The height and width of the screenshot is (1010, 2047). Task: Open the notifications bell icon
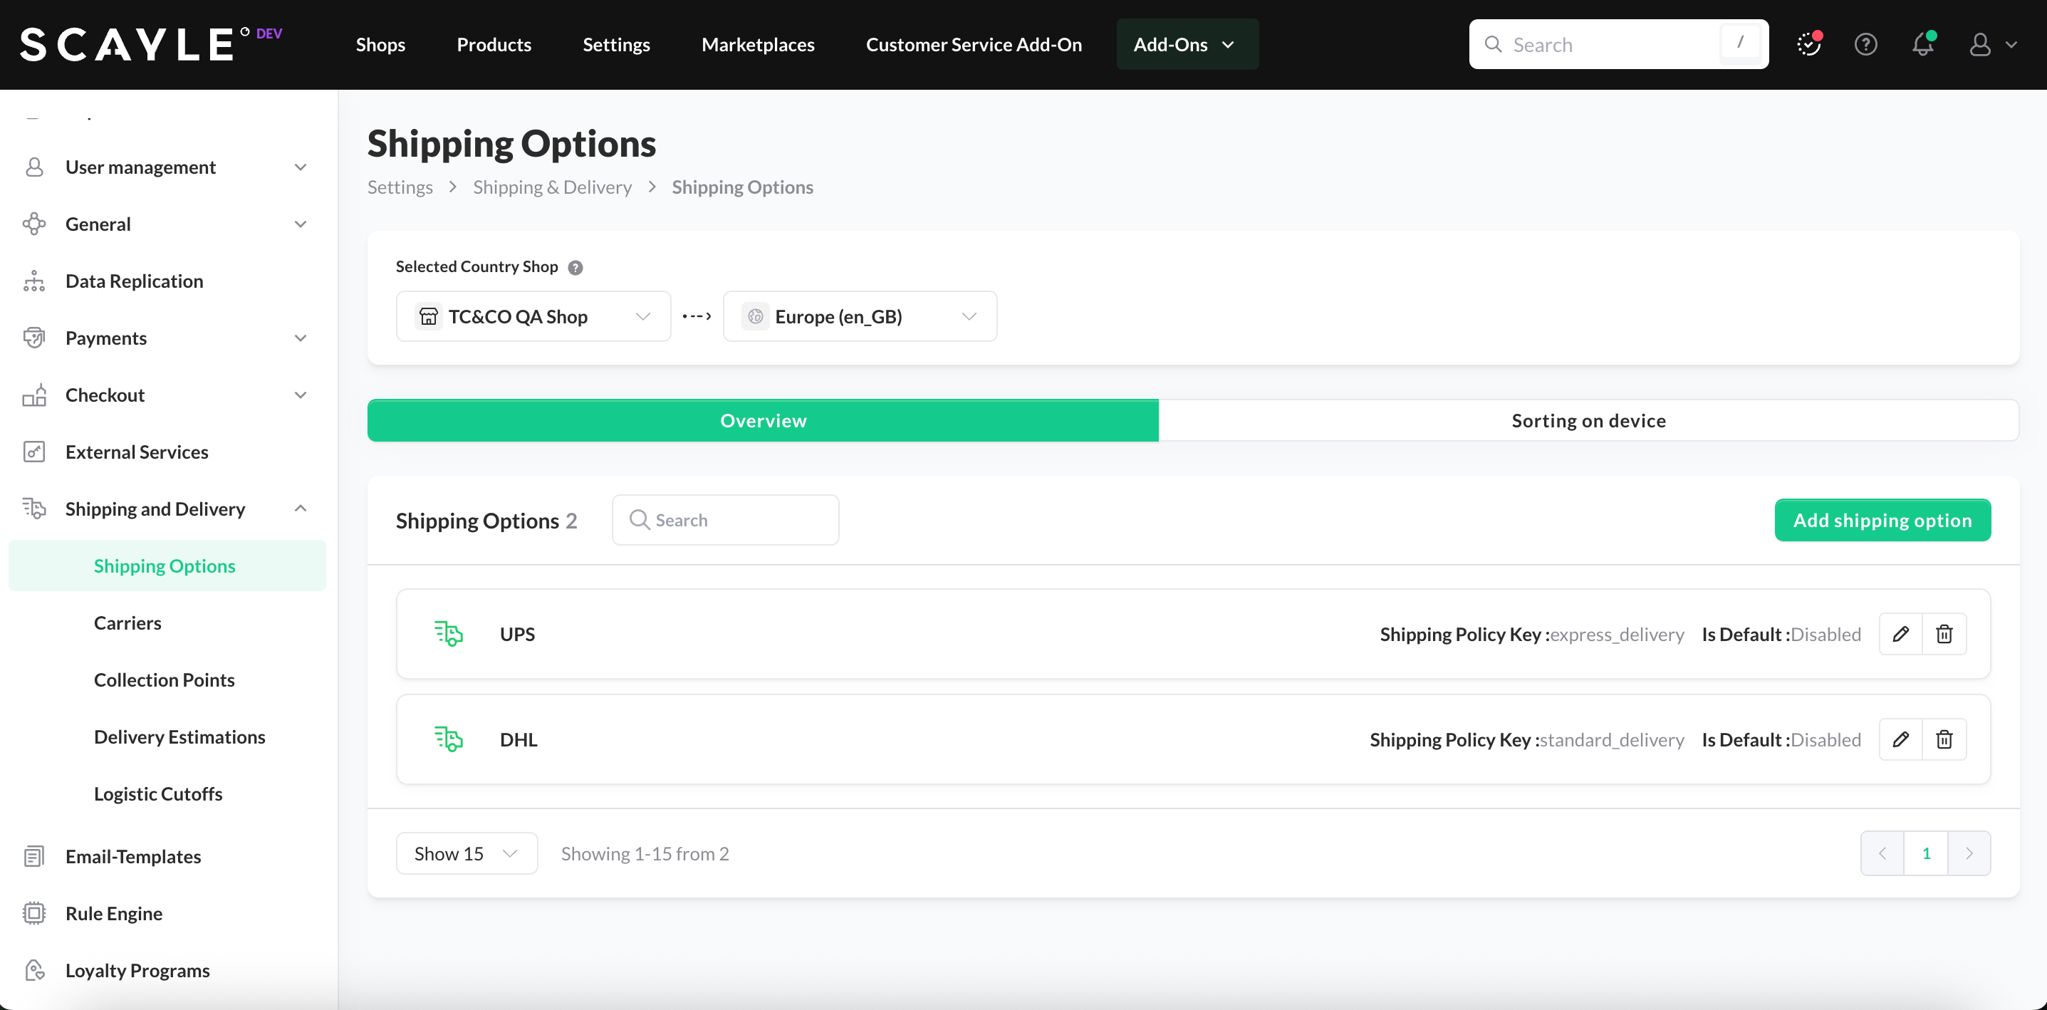coord(1922,44)
